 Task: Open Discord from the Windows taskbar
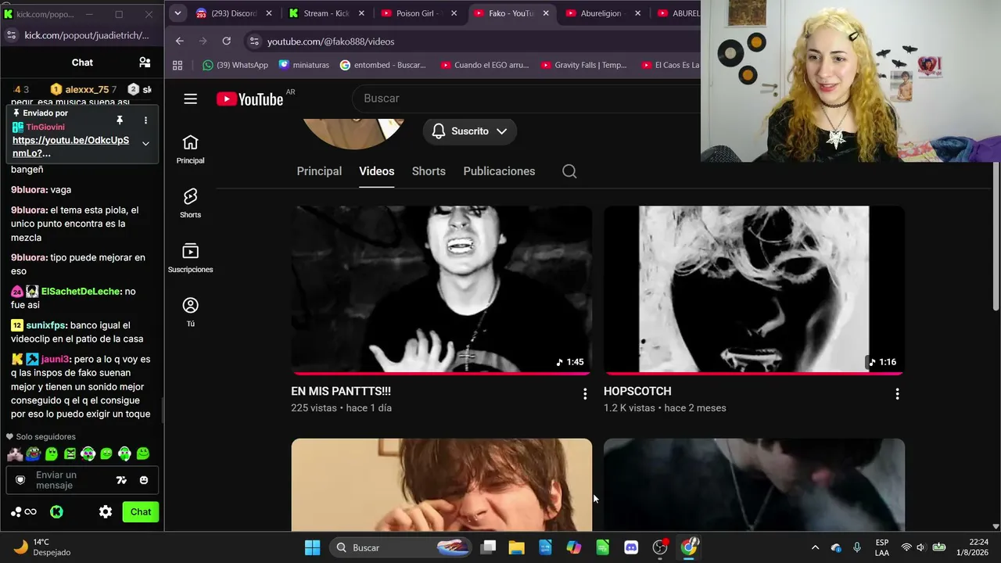pyautogui.click(x=631, y=547)
